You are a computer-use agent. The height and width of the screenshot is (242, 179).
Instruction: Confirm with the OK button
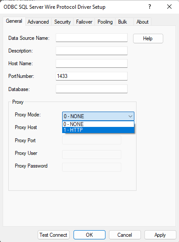pos(89,235)
